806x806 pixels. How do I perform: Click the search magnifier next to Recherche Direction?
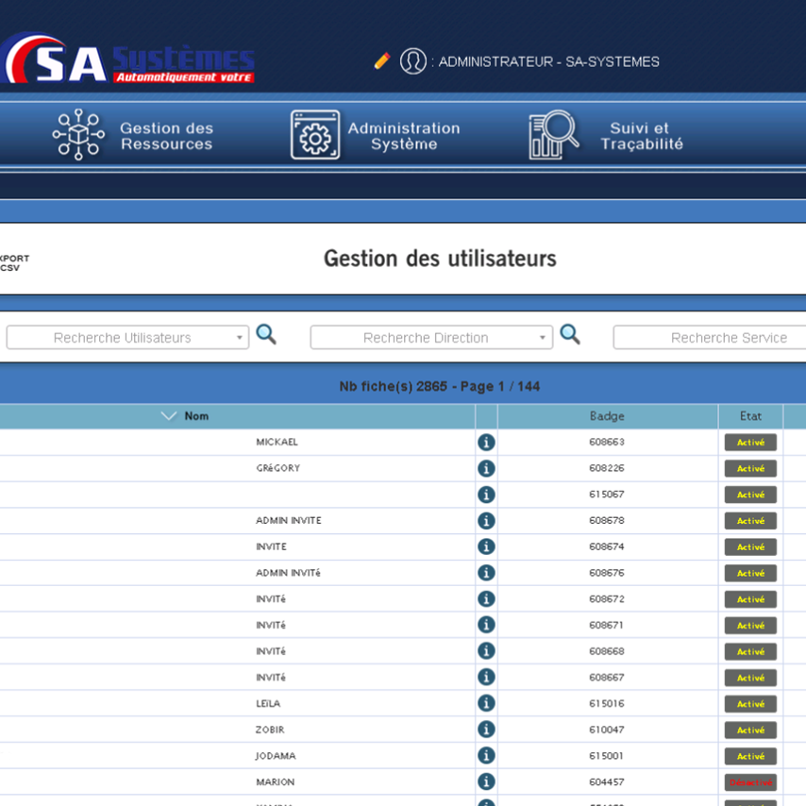(570, 335)
